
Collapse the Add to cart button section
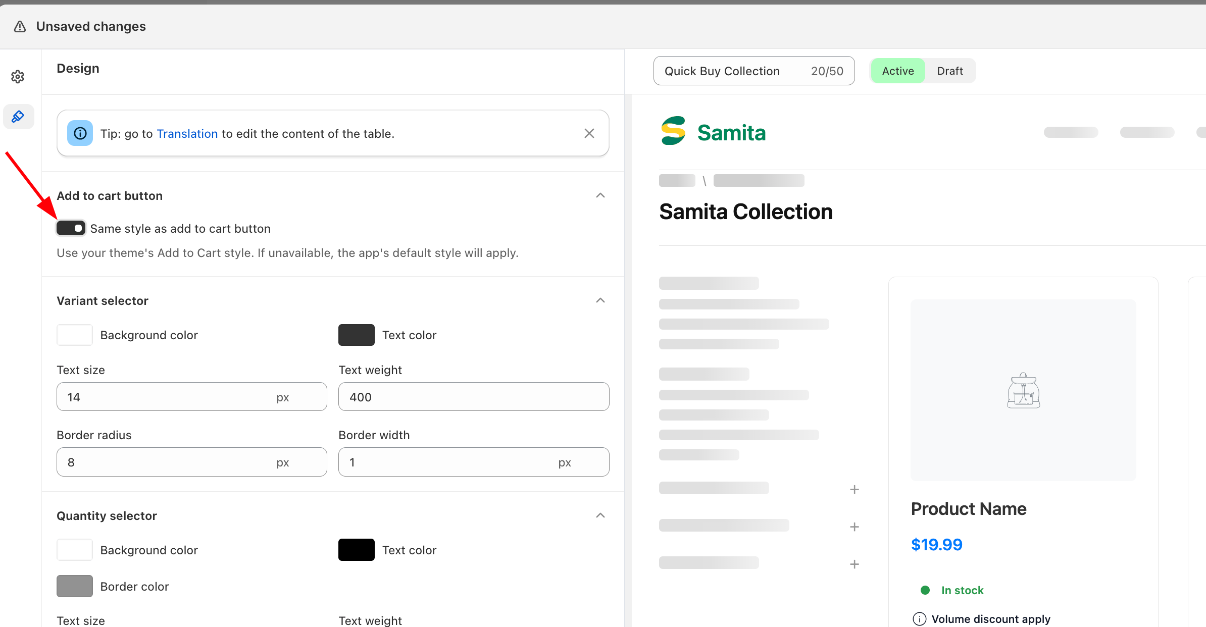click(x=600, y=195)
